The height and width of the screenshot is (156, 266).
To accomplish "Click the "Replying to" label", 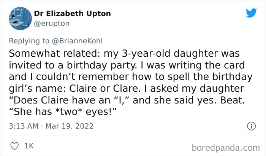I will [29, 41].
